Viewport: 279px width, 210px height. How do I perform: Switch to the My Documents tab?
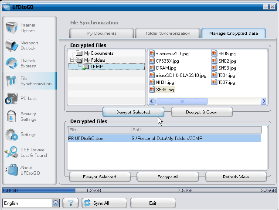pos(102,33)
